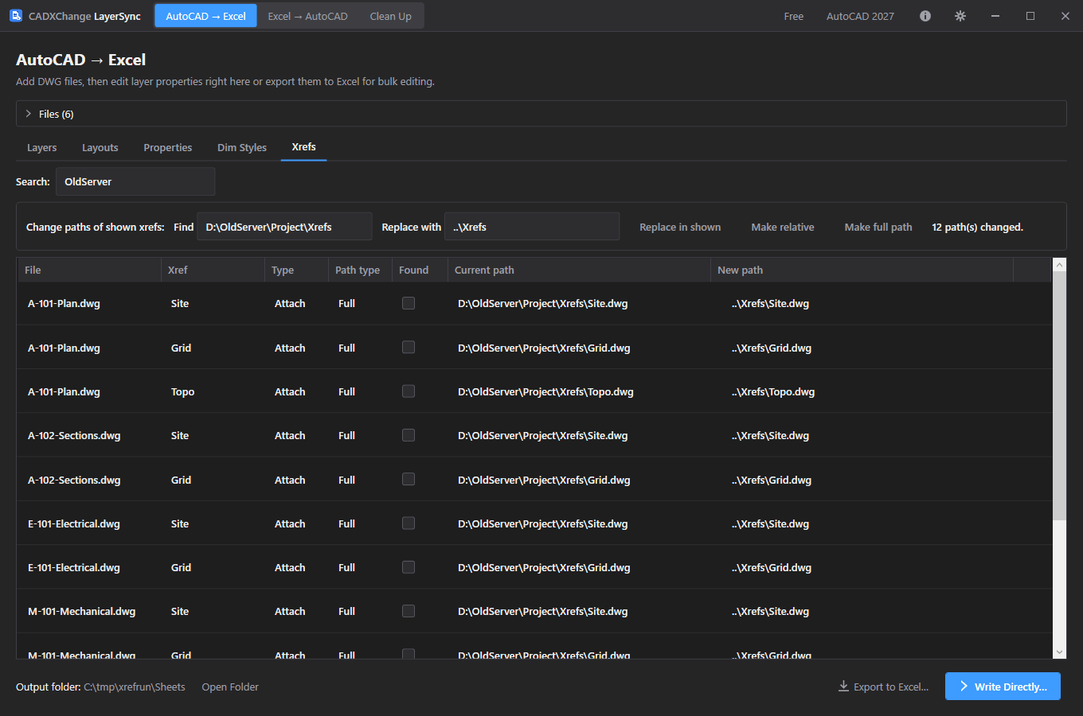
Task: Sort by the Xref column header
Action: coord(213,270)
